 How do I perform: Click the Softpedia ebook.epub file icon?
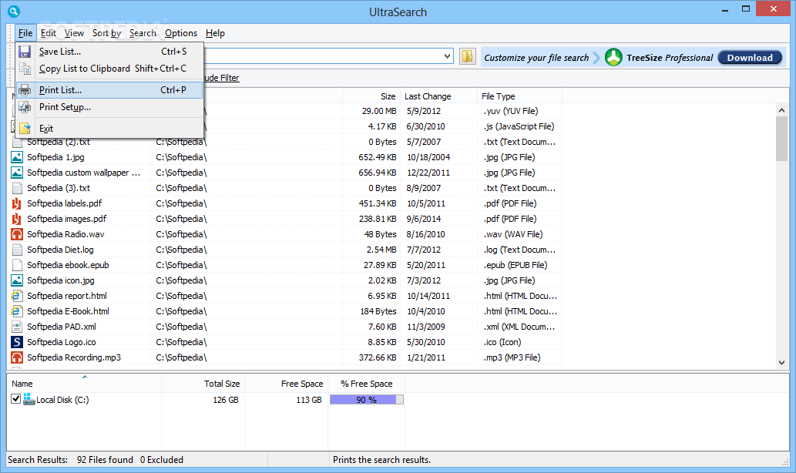tap(17, 265)
